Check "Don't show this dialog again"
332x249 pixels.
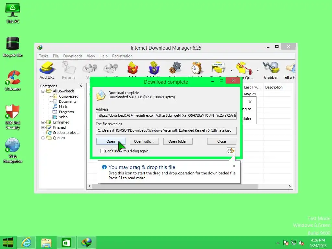click(x=102, y=151)
